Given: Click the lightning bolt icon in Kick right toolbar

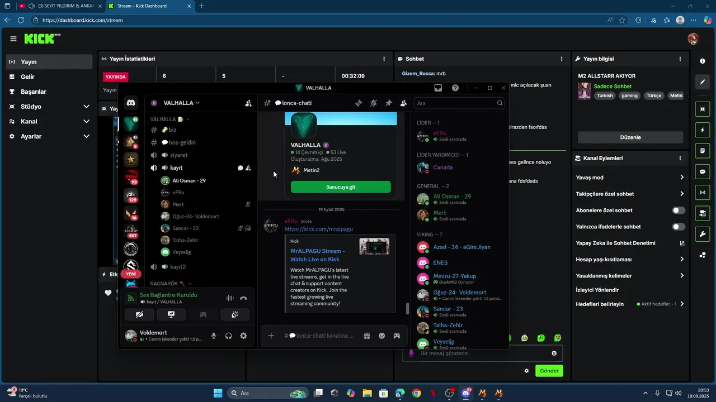Looking at the screenshot, I should point(703,130).
